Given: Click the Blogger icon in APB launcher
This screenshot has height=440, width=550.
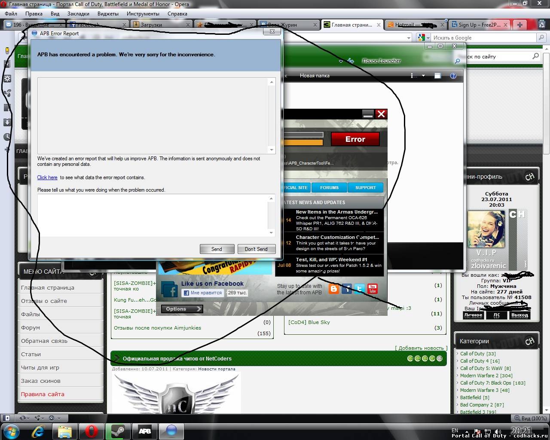Looking at the screenshot, I should tap(333, 289).
